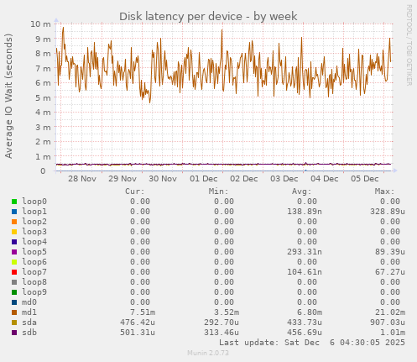Click the md1 latency dip on 30 Nov
Viewport: 417px width, 362px height.
[150, 102]
